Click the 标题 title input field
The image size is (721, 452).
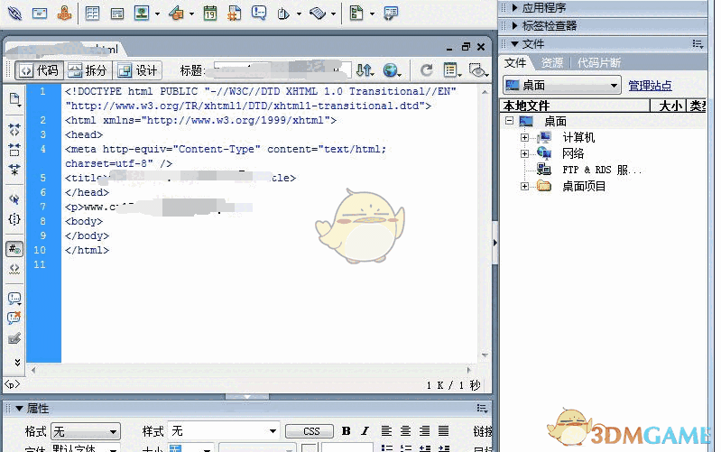(x=282, y=70)
